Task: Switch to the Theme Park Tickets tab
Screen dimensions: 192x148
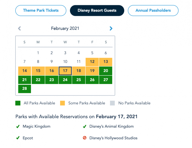Action: click(x=41, y=11)
